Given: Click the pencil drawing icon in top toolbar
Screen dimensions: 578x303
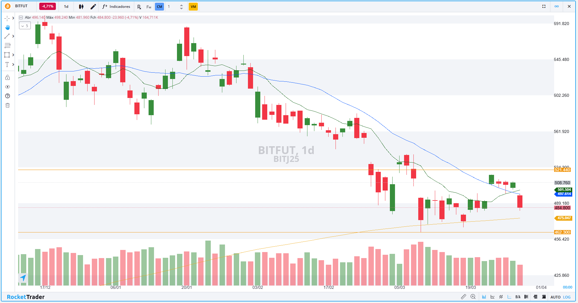Looking at the screenshot, I should click(93, 6).
